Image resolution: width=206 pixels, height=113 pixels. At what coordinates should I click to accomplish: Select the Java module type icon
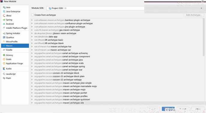4,7
